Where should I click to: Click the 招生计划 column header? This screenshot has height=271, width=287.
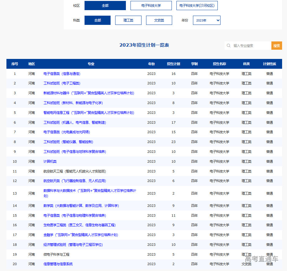(173, 64)
